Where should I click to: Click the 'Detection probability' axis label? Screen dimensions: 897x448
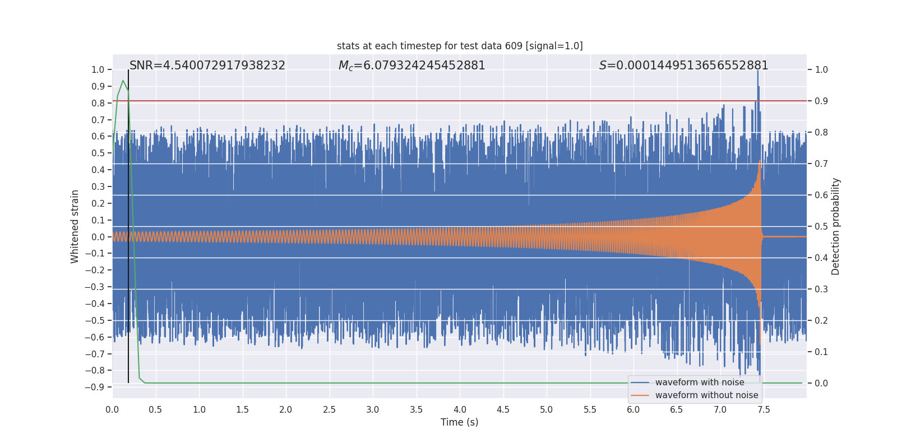pos(836,226)
